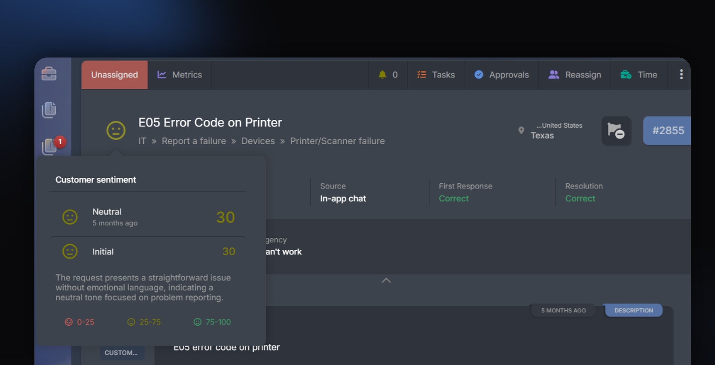Image resolution: width=715 pixels, height=365 pixels.
Task: Click the Resolution Correct status
Action: (x=580, y=198)
